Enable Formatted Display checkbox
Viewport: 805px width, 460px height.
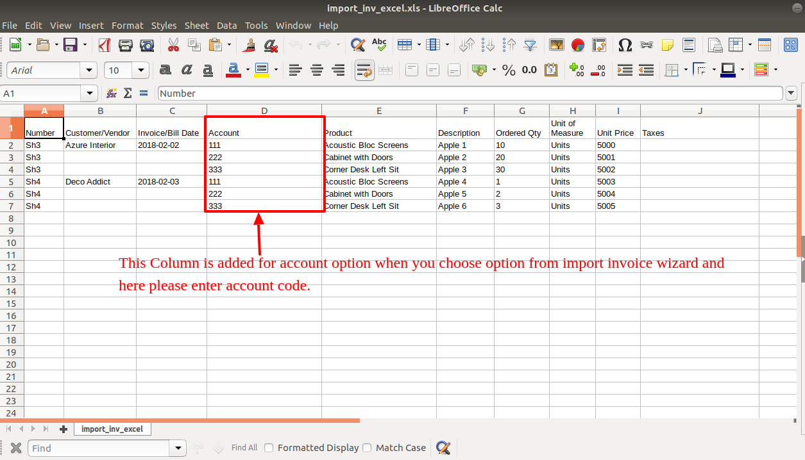click(269, 448)
